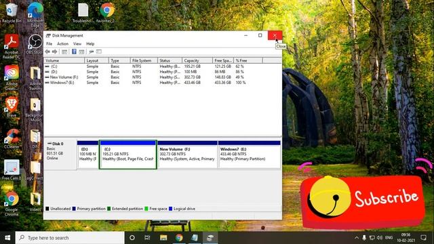
Task: Open Chrome from the taskbar
Action: (179, 238)
